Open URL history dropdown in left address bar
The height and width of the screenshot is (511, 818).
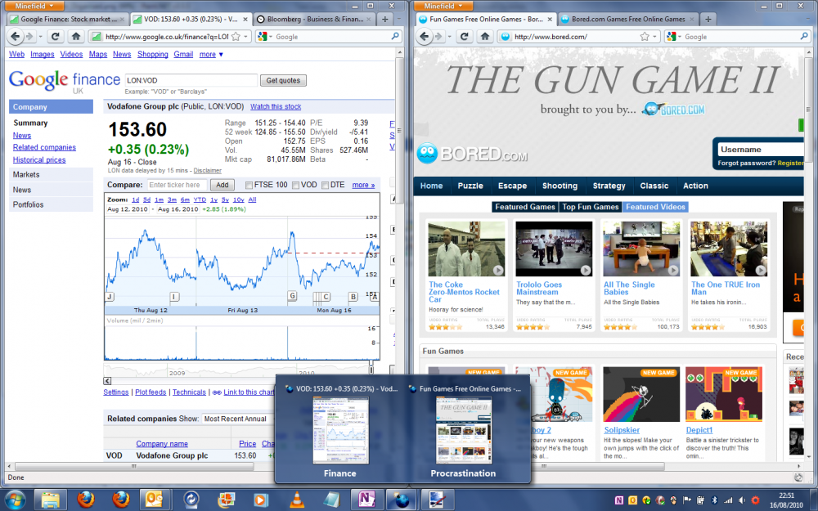pyautogui.click(x=245, y=37)
